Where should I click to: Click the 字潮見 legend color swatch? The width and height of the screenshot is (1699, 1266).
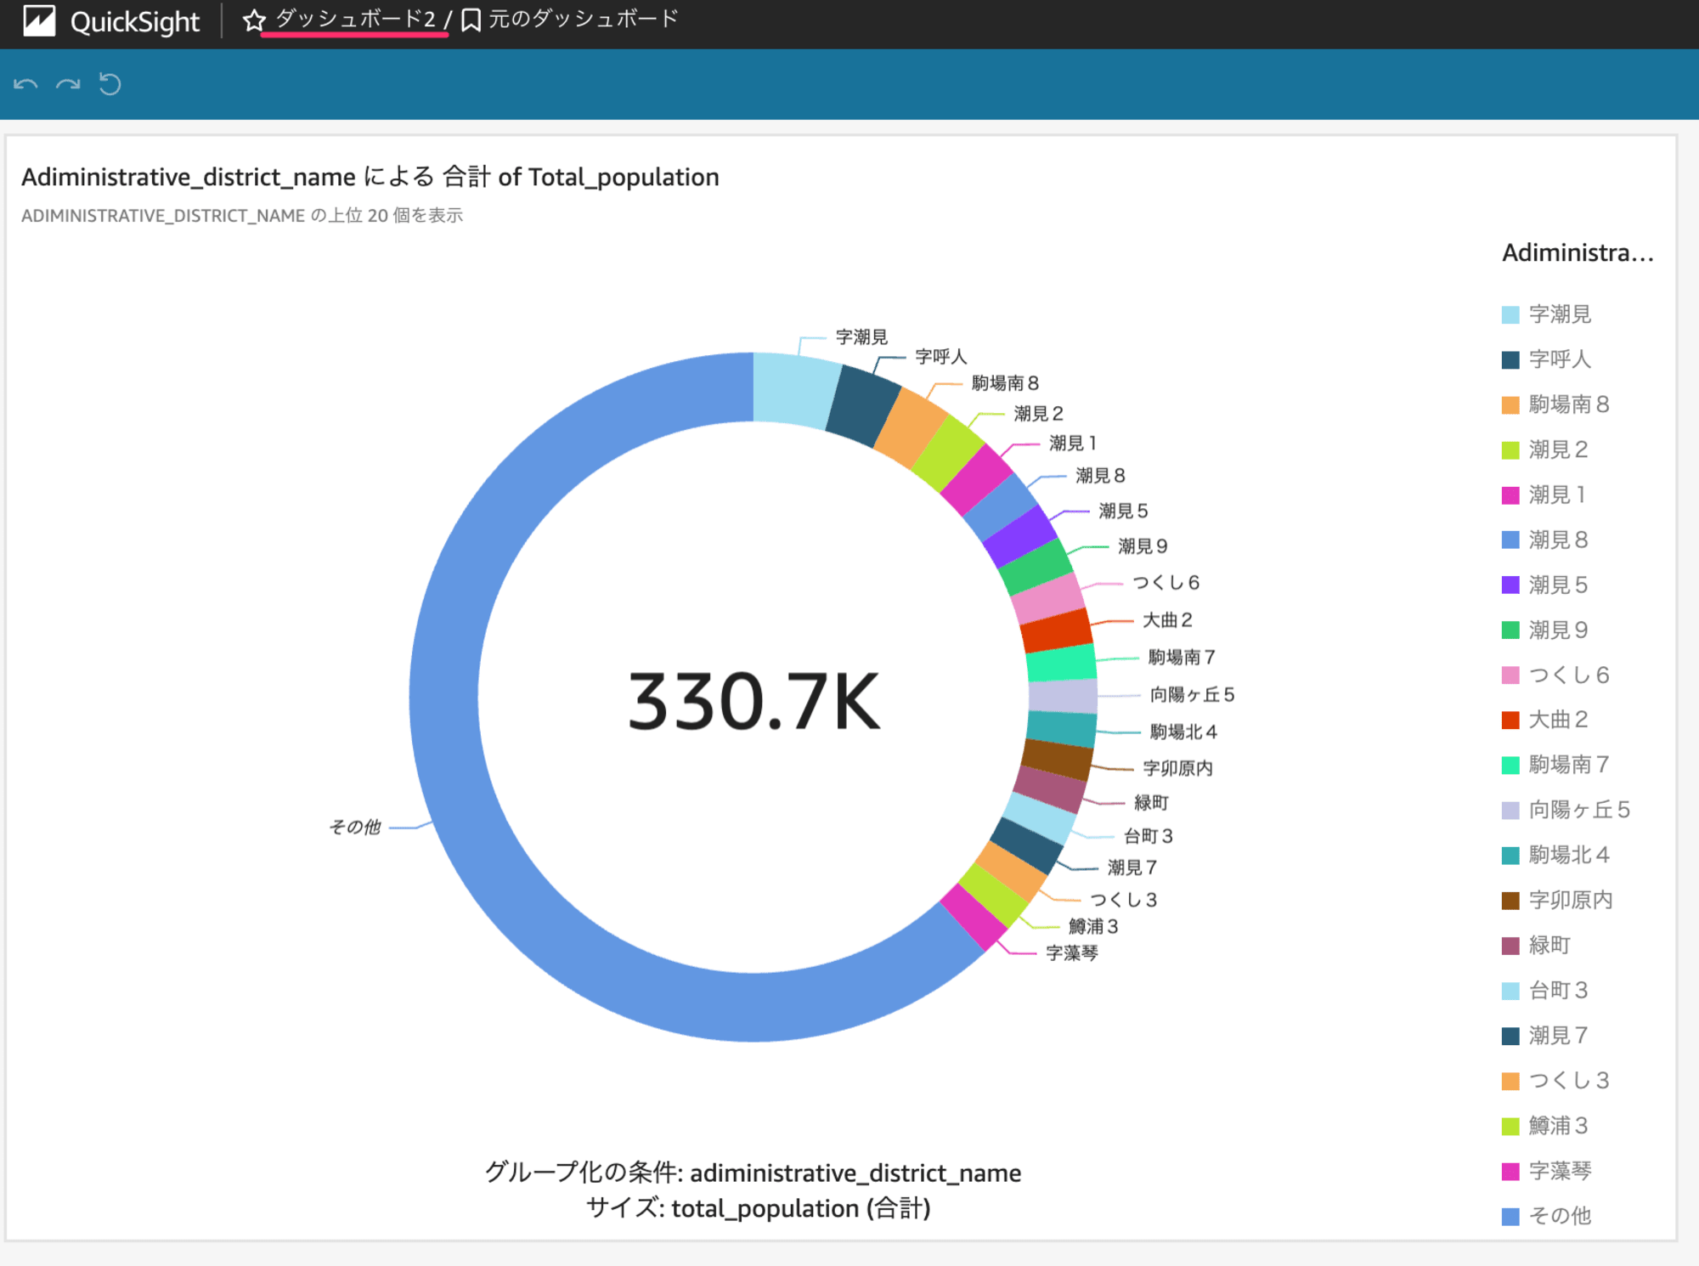pos(1510,314)
